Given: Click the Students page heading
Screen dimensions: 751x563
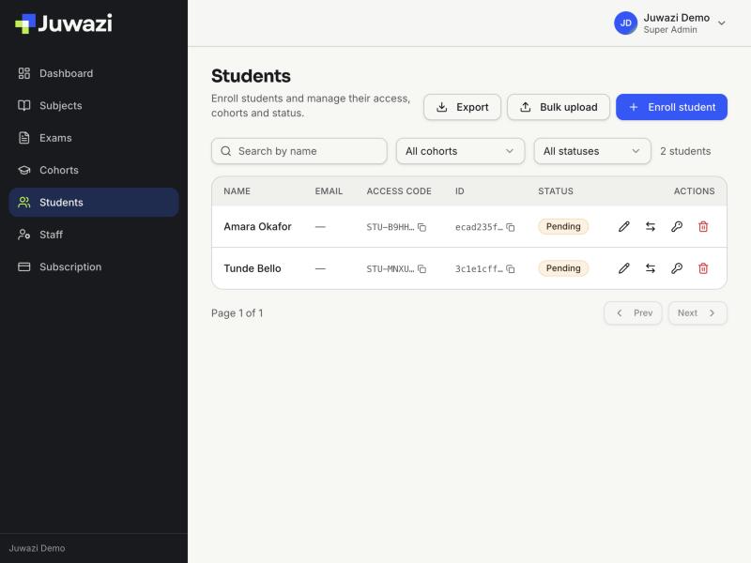Looking at the screenshot, I should [251, 76].
